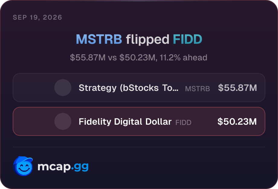This screenshot has width=278, height=189.
Task: Select the MSTRB headline ticker
Action: tap(99, 39)
